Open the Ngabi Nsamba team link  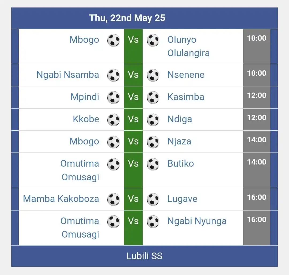pyautogui.click(x=68, y=75)
